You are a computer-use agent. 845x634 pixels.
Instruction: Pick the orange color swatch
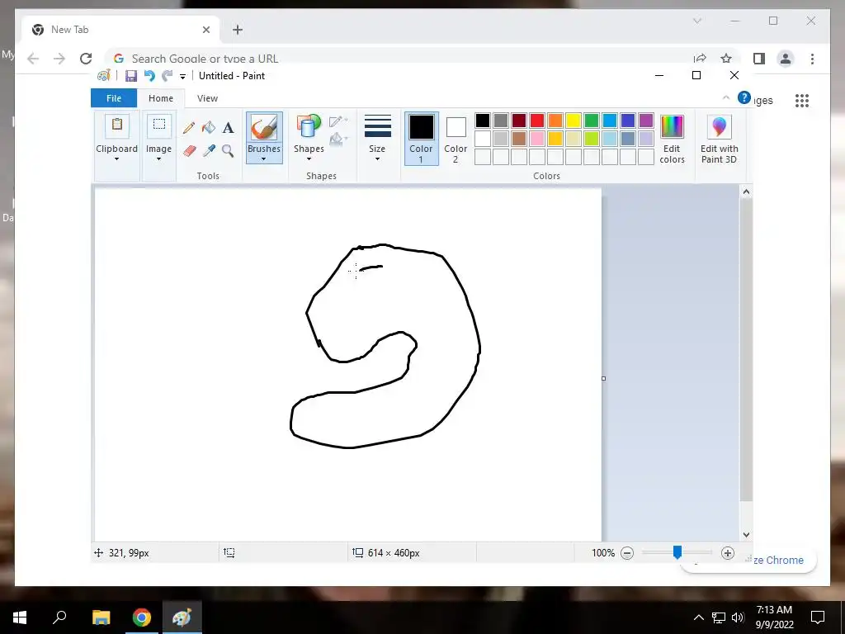(x=555, y=121)
